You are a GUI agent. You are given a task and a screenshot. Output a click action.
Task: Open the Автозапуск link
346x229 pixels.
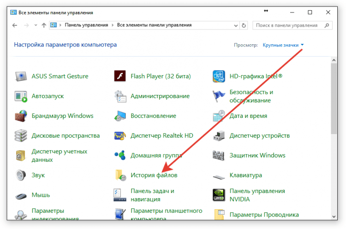[x=48, y=96]
